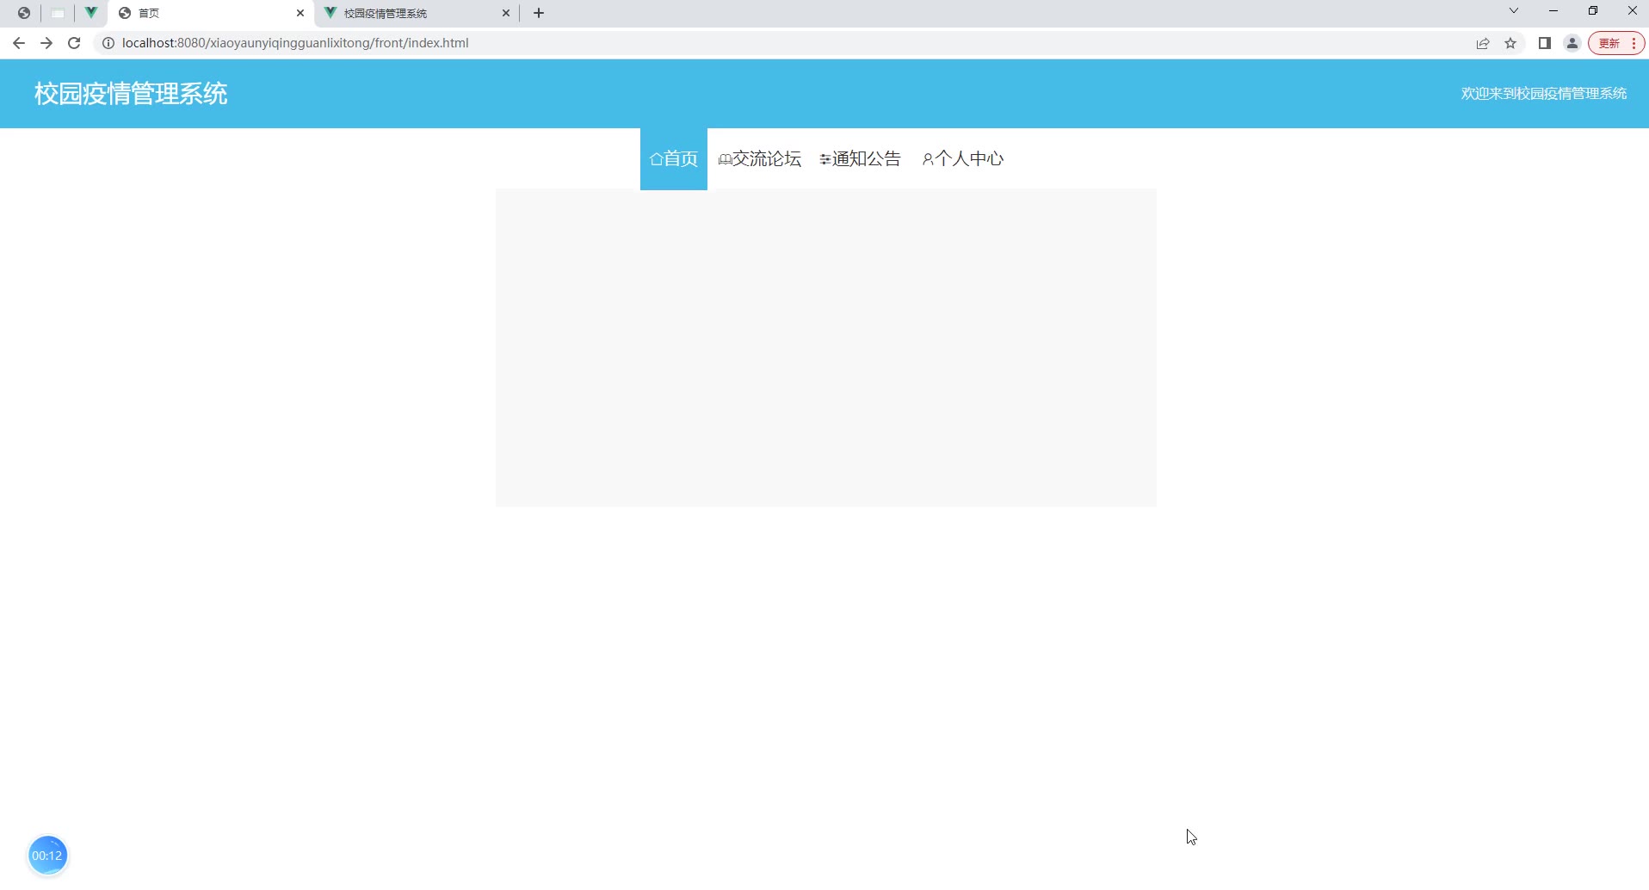Click the gray carousel banner area

tap(826, 348)
